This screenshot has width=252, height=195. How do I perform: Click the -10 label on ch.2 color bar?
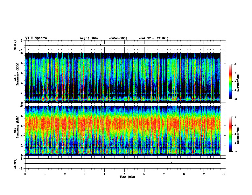(x=235, y=152)
